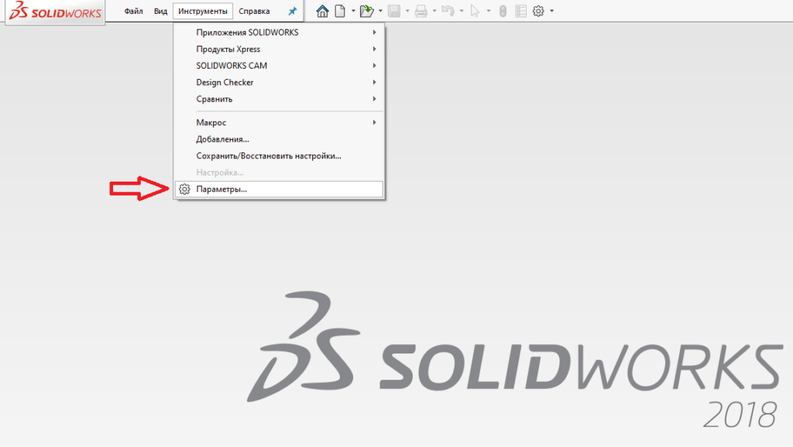Create a new document with New icon
Screen dimensions: 793x447
pos(340,11)
